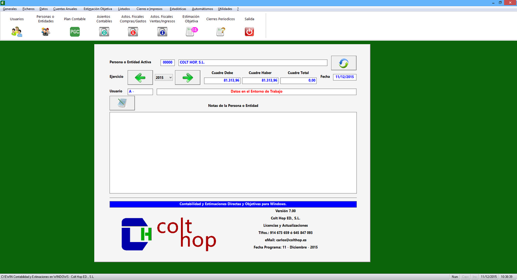Click the entity code field 00000

[x=167, y=62]
